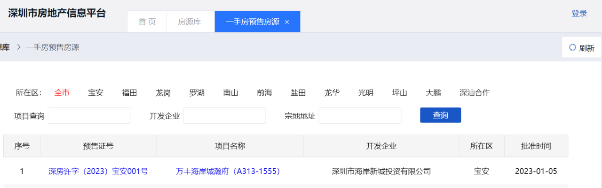Filter the district by 大鹏
Viewport: 602px width, 188px height.
(x=433, y=93)
